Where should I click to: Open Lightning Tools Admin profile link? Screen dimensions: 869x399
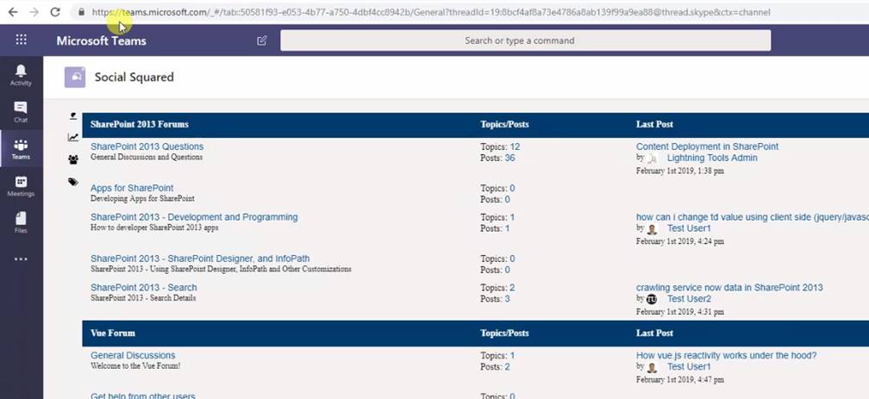[x=712, y=158]
